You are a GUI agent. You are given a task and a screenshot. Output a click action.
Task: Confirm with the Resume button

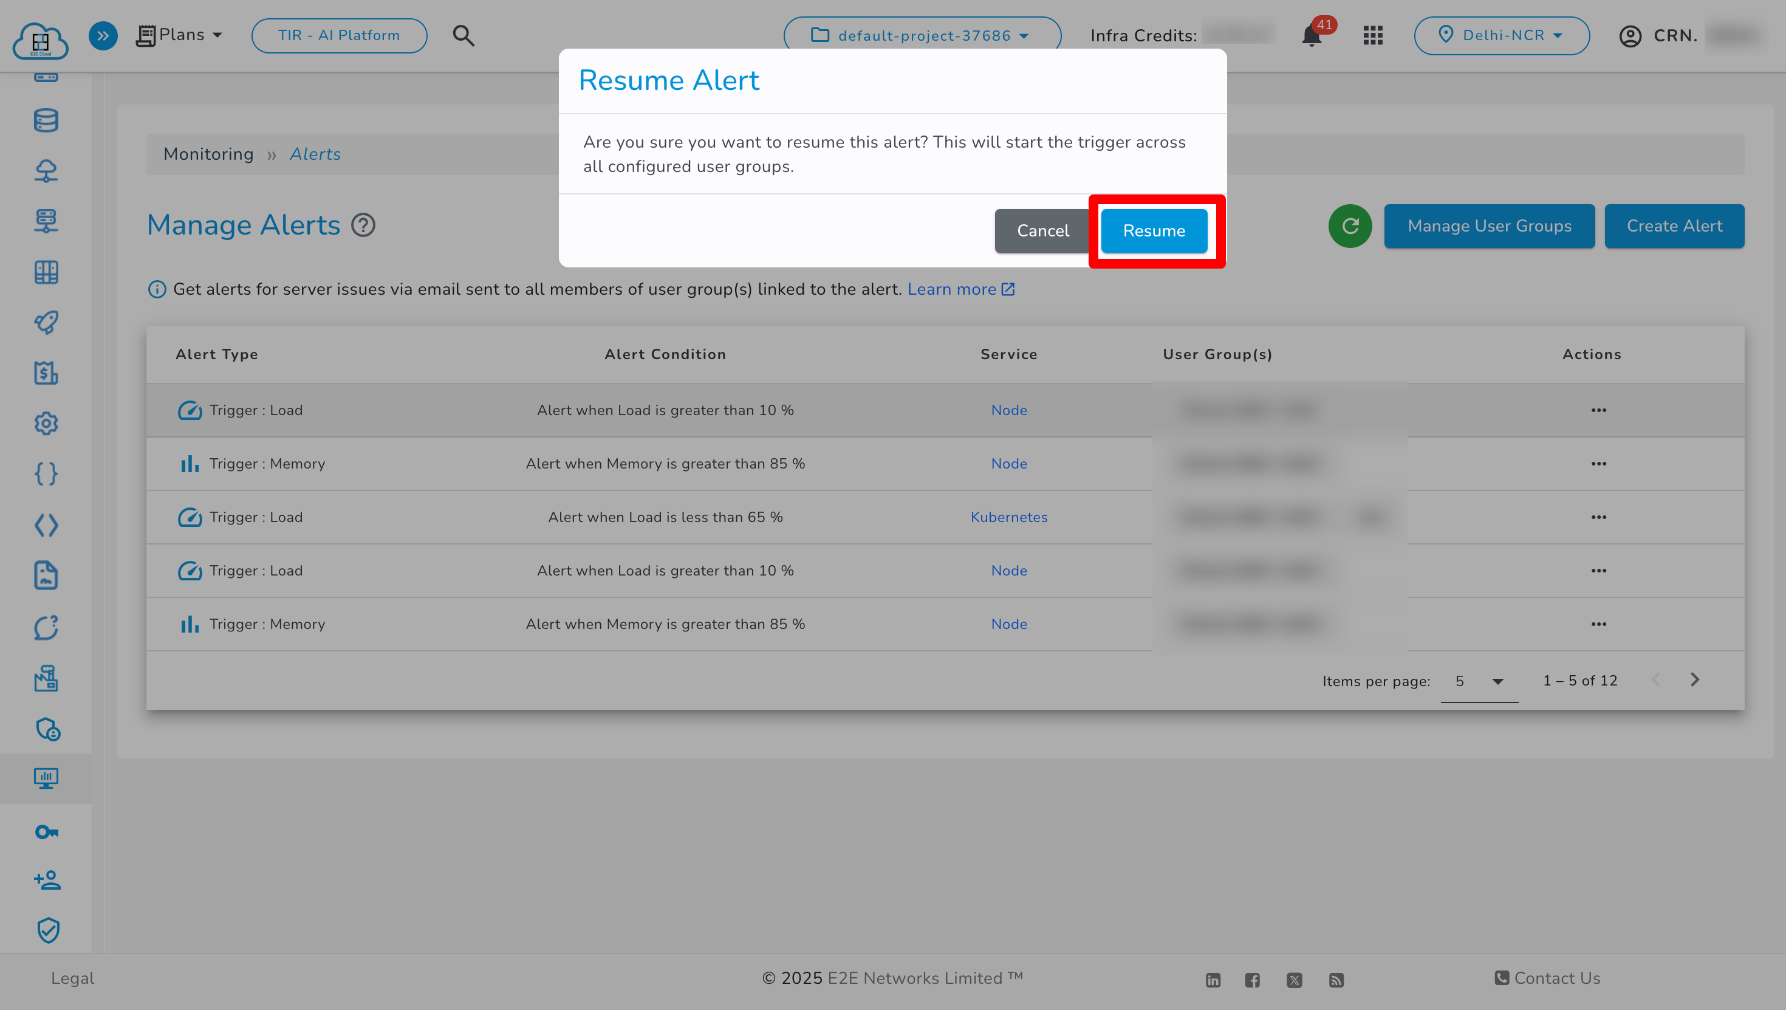click(x=1154, y=230)
